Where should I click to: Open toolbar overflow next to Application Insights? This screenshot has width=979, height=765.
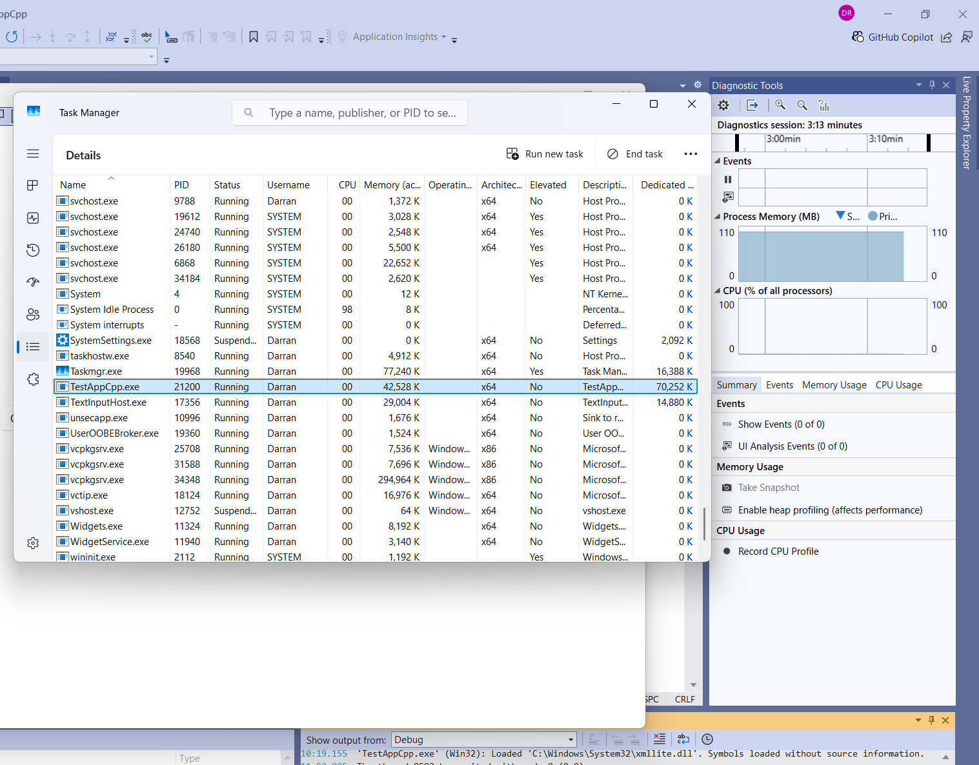tap(454, 40)
